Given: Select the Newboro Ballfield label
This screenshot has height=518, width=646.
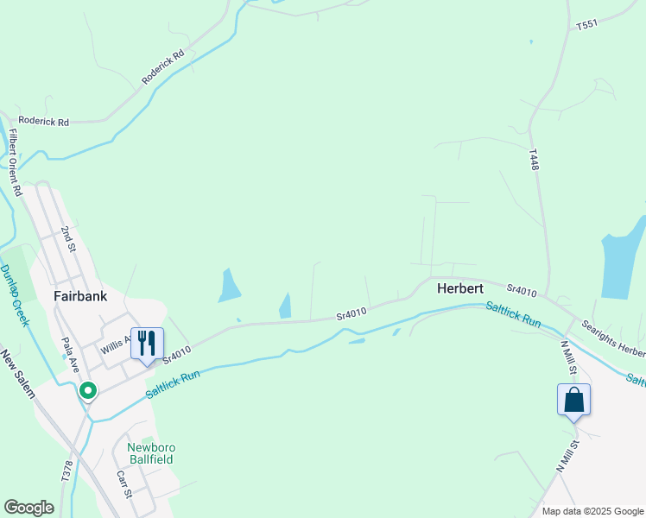Looking at the screenshot, I should tap(151, 453).
